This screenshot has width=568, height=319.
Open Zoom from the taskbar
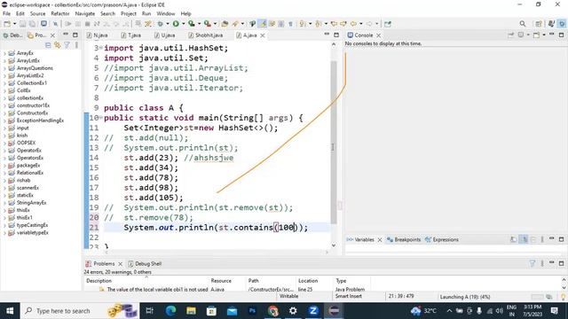point(313,311)
